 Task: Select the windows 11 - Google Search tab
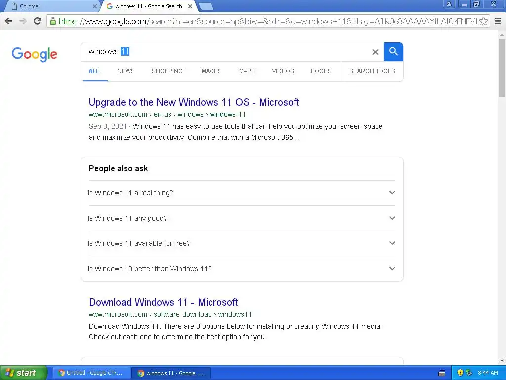pos(148,6)
